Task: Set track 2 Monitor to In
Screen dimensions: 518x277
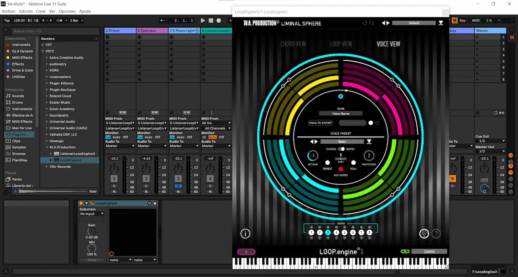Action: [x=140, y=137]
